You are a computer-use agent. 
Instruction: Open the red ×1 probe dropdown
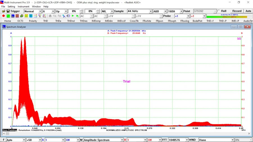pos(198,16)
